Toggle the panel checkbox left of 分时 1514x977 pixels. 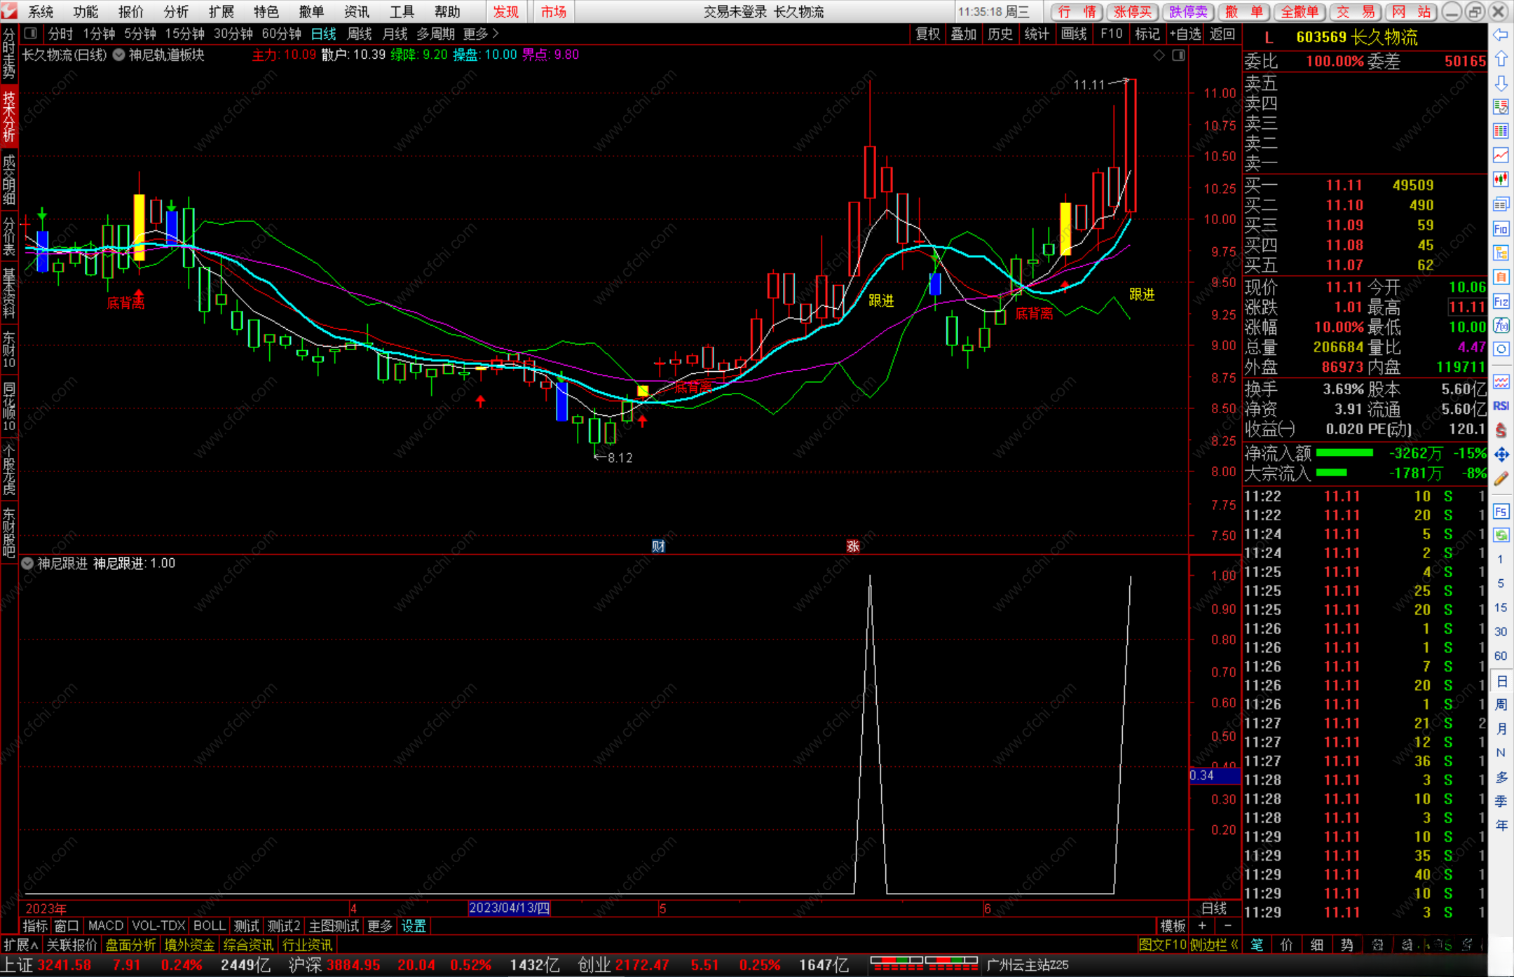point(31,34)
